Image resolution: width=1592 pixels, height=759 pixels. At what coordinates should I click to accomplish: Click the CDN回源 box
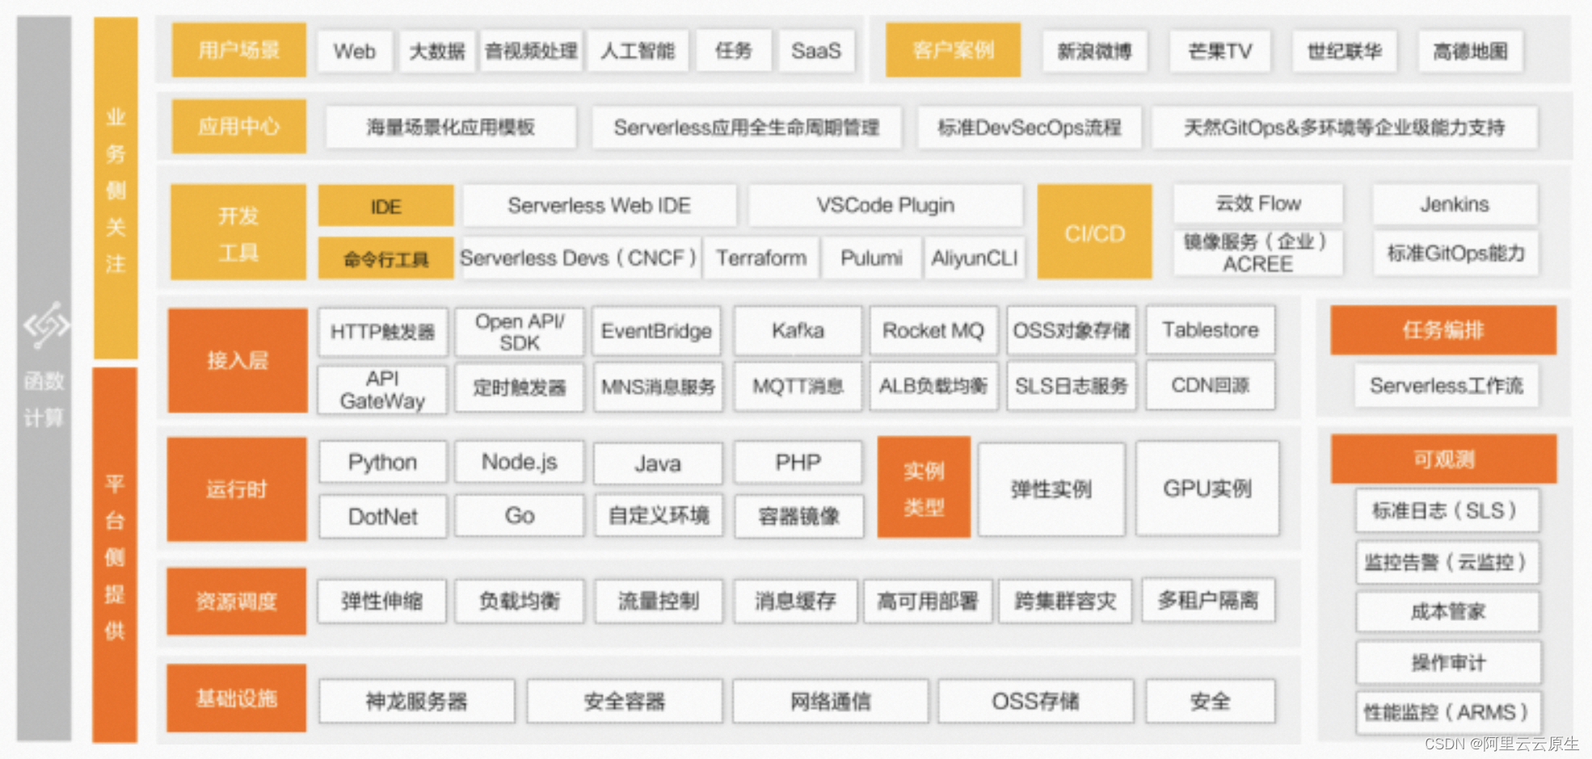point(1210,385)
